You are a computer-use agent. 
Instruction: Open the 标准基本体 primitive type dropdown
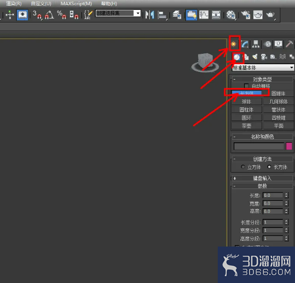[x=263, y=68]
